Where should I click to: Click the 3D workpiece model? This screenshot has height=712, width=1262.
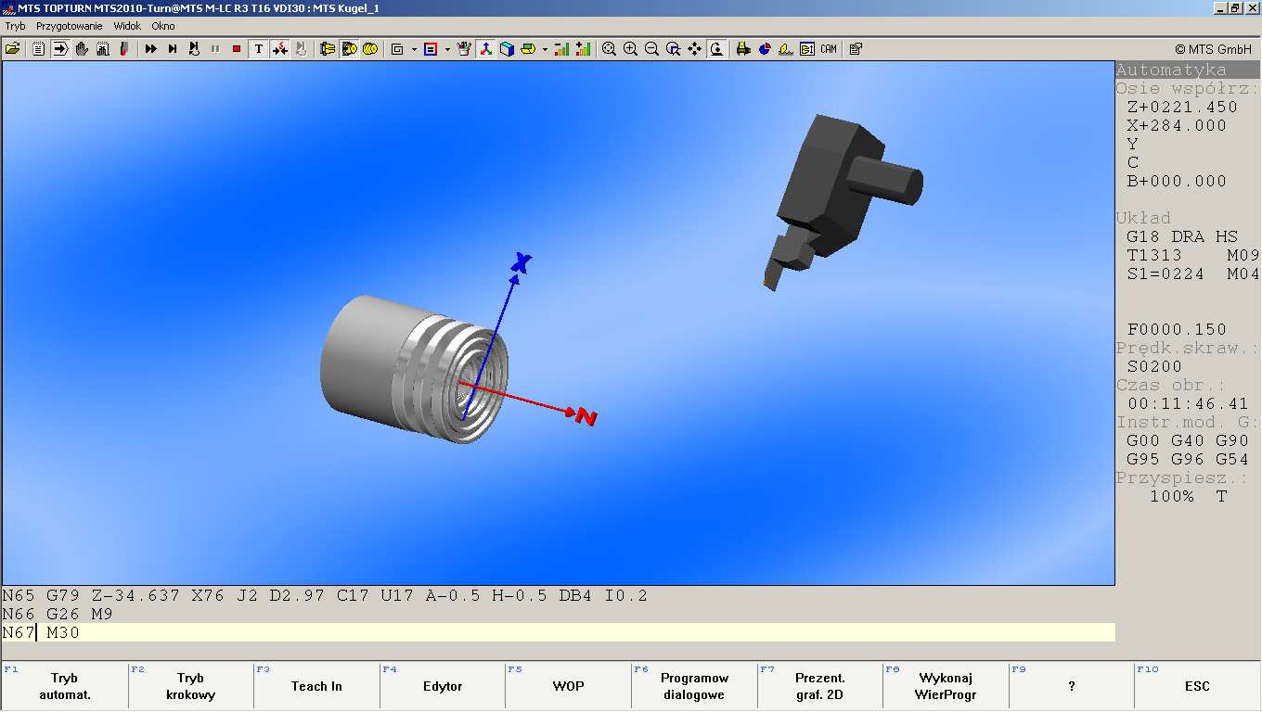tap(415, 368)
